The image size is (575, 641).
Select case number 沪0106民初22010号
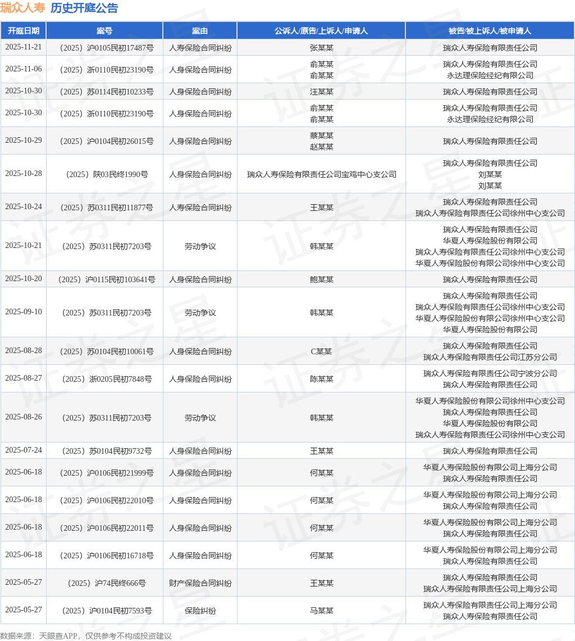click(107, 500)
